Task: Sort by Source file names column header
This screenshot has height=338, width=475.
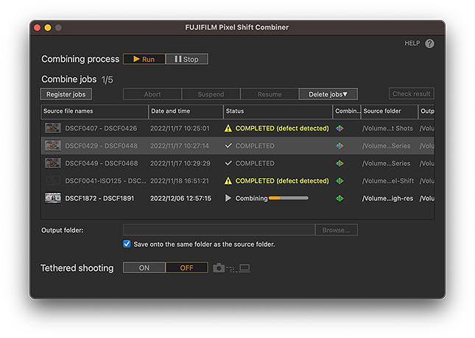Action: [94, 111]
